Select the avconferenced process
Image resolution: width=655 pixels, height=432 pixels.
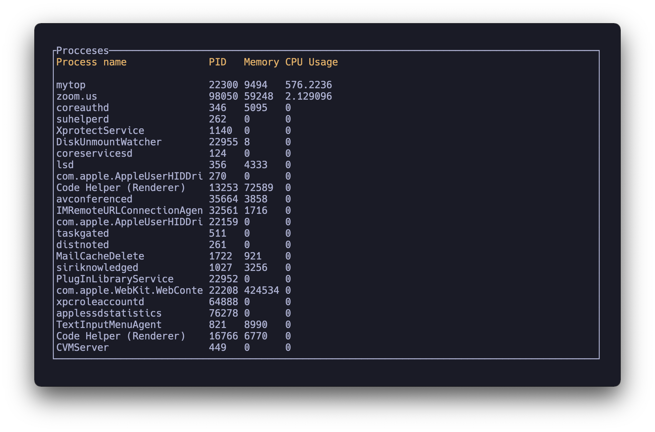click(94, 199)
